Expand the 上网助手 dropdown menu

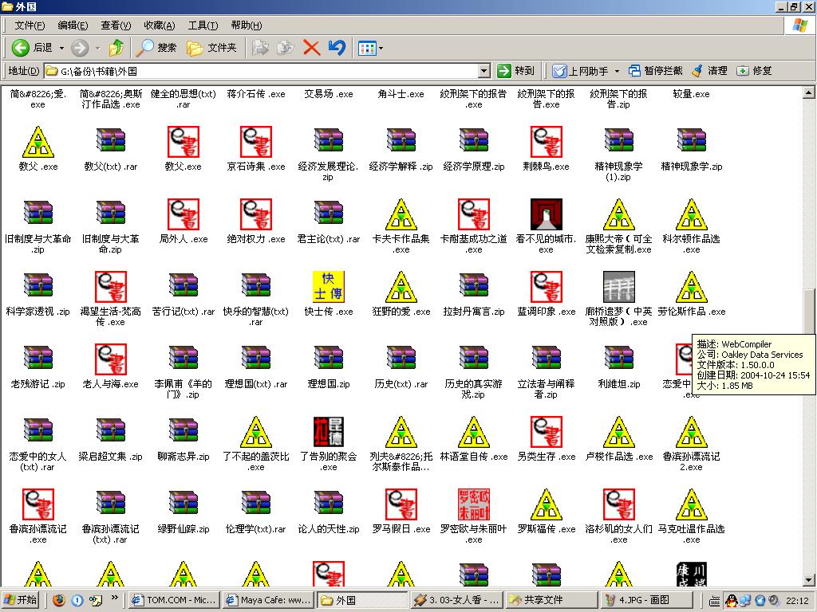tap(616, 71)
